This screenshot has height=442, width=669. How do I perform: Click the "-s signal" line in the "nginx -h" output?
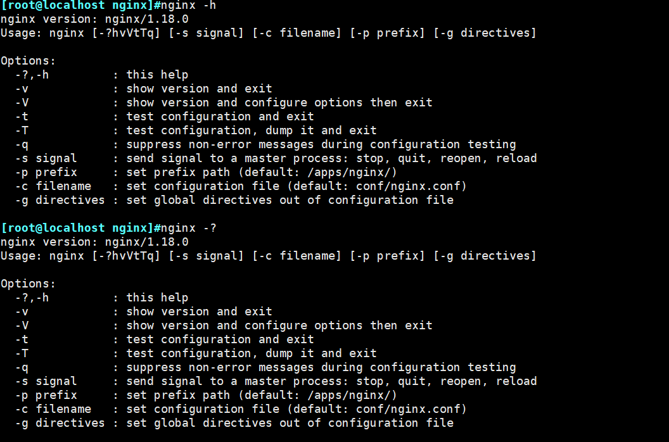coord(331,158)
